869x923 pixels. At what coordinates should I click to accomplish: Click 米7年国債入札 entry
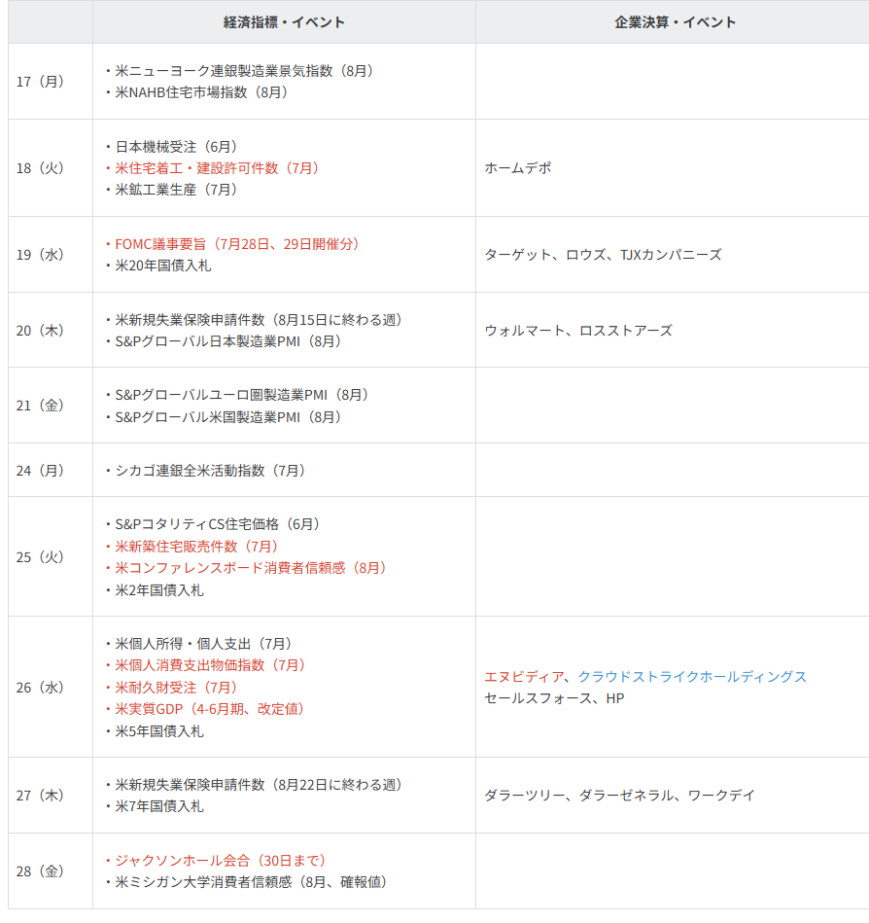point(155,806)
